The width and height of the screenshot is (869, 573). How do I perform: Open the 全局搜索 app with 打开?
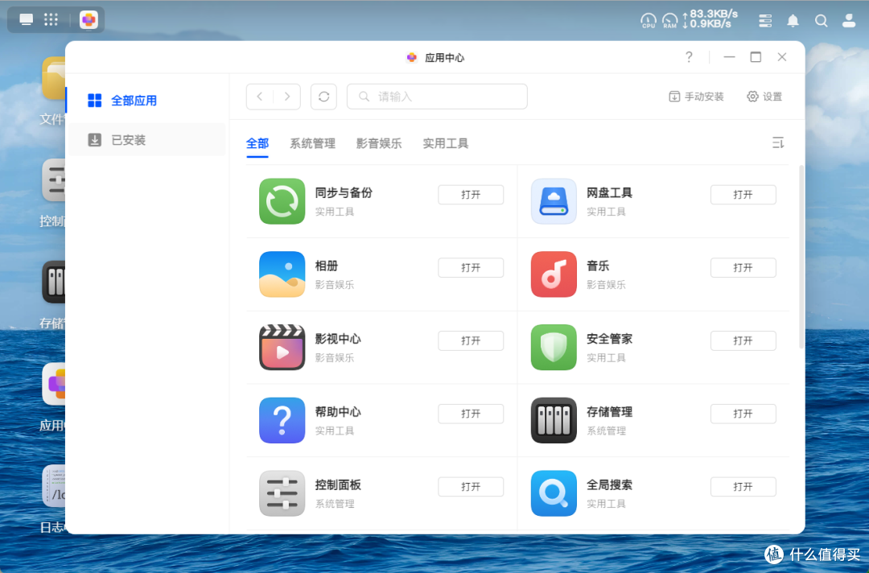click(743, 487)
